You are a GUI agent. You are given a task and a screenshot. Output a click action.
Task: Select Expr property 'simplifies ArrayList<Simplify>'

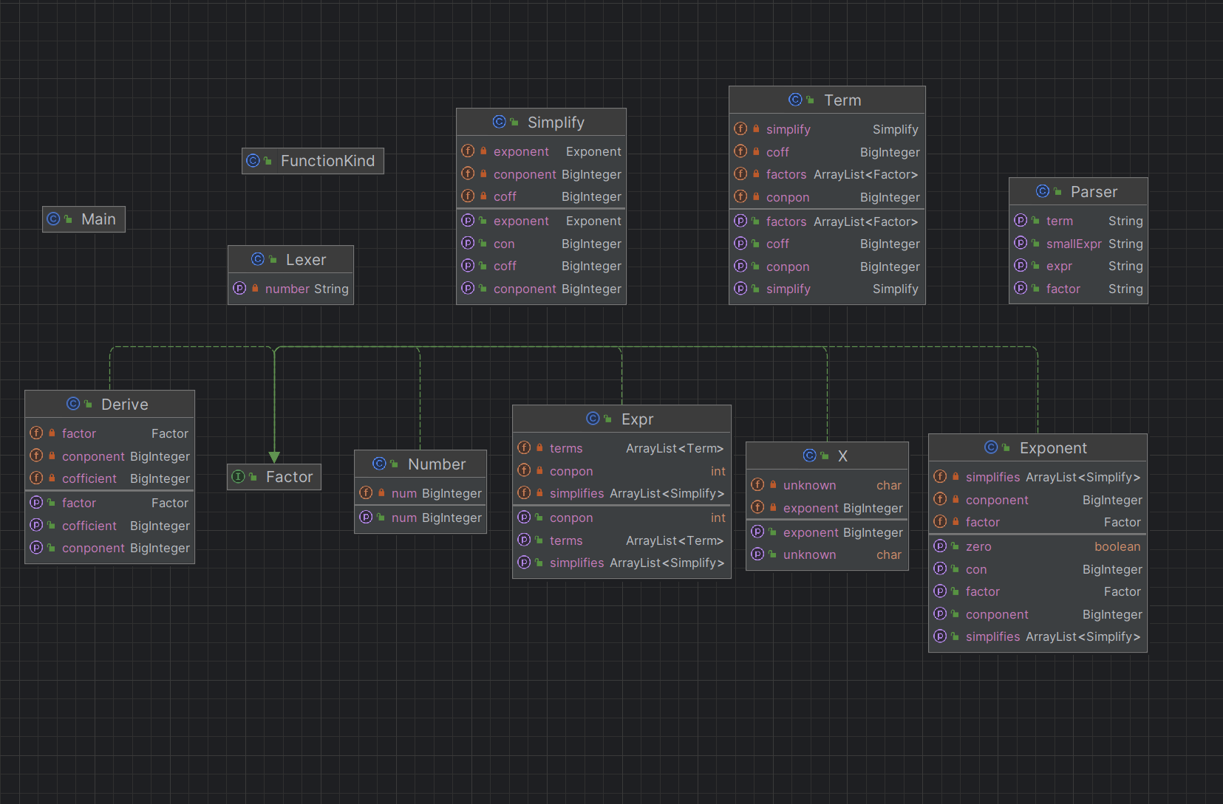621,563
